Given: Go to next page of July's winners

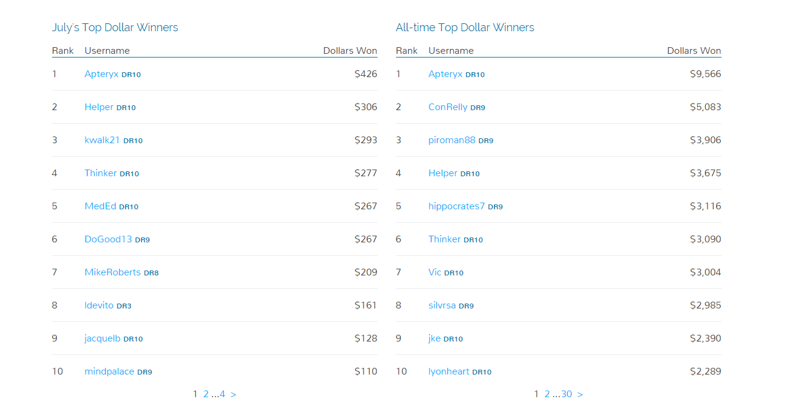Looking at the screenshot, I should (x=234, y=394).
